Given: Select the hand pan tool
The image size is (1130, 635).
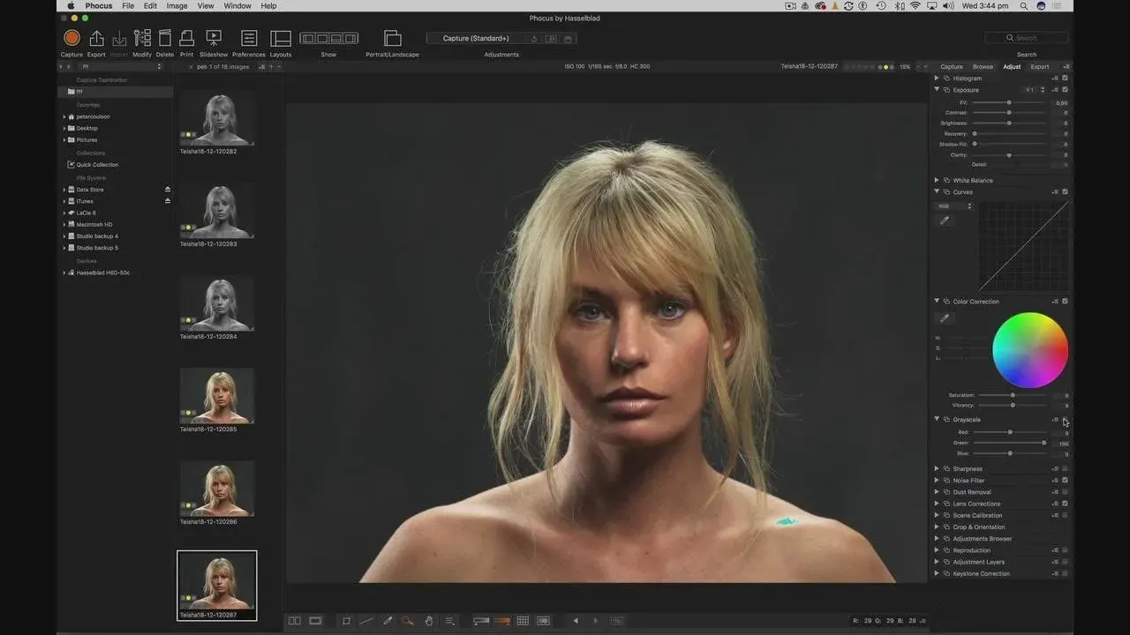Looking at the screenshot, I should click(429, 621).
